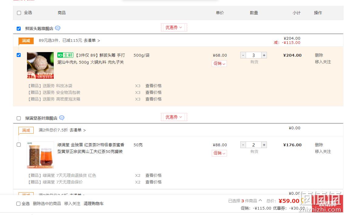Open chat icon for 绿满堂茶叶旗舰店

[x=62, y=118]
